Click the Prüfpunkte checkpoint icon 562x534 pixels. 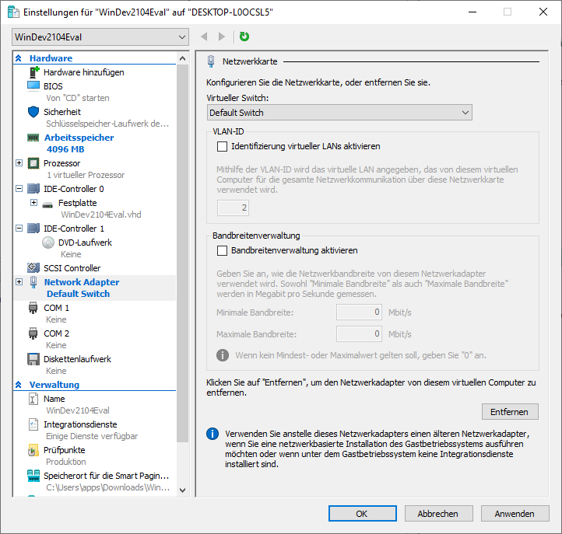(x=33, y=450)
